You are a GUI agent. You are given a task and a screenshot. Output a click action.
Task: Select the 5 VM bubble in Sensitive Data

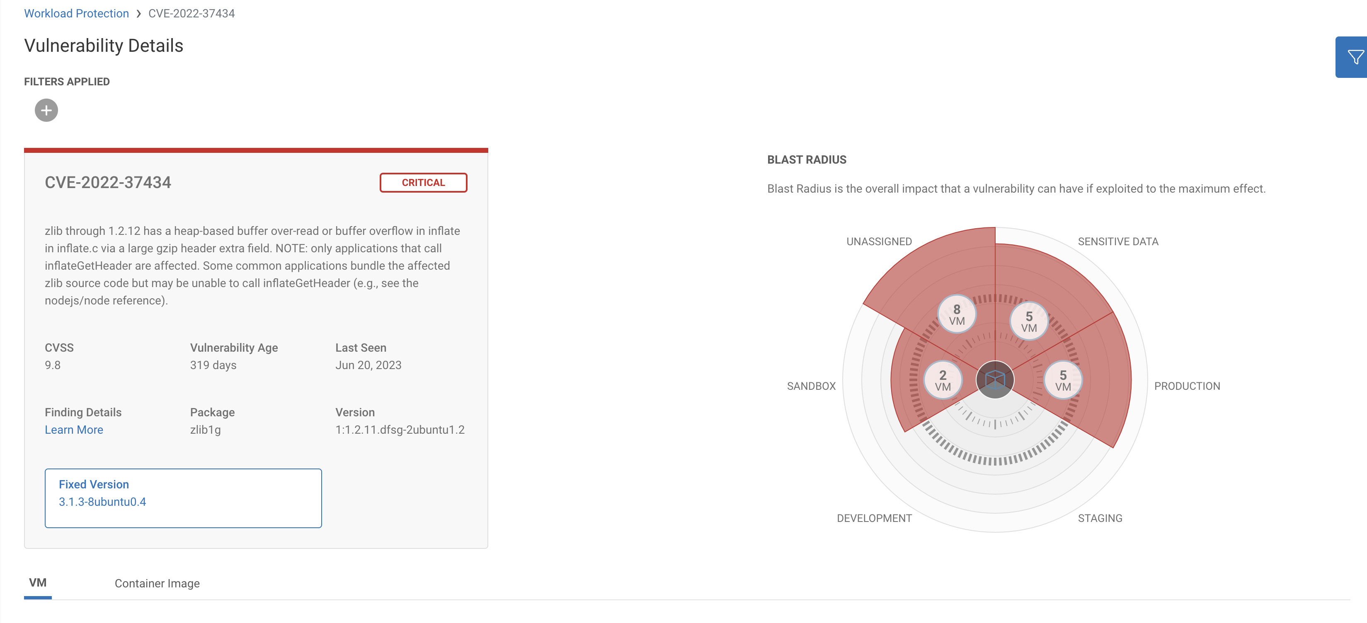coord(1029,321)
